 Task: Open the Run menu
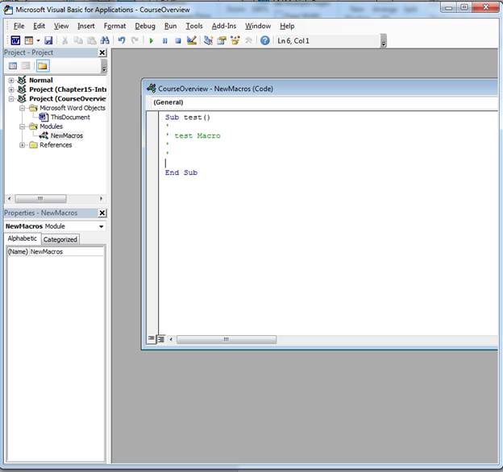point(170,26)
